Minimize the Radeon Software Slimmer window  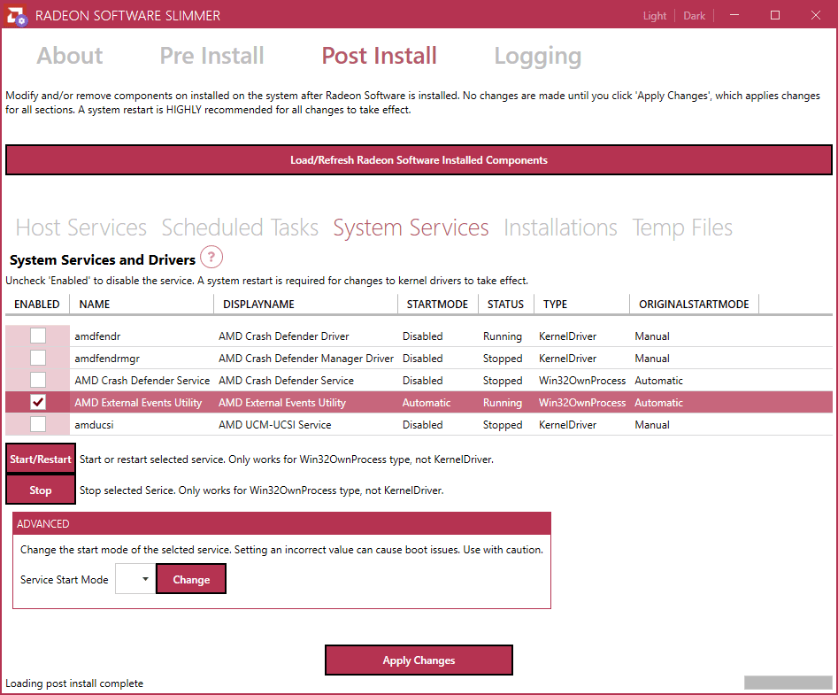[734, 15]
